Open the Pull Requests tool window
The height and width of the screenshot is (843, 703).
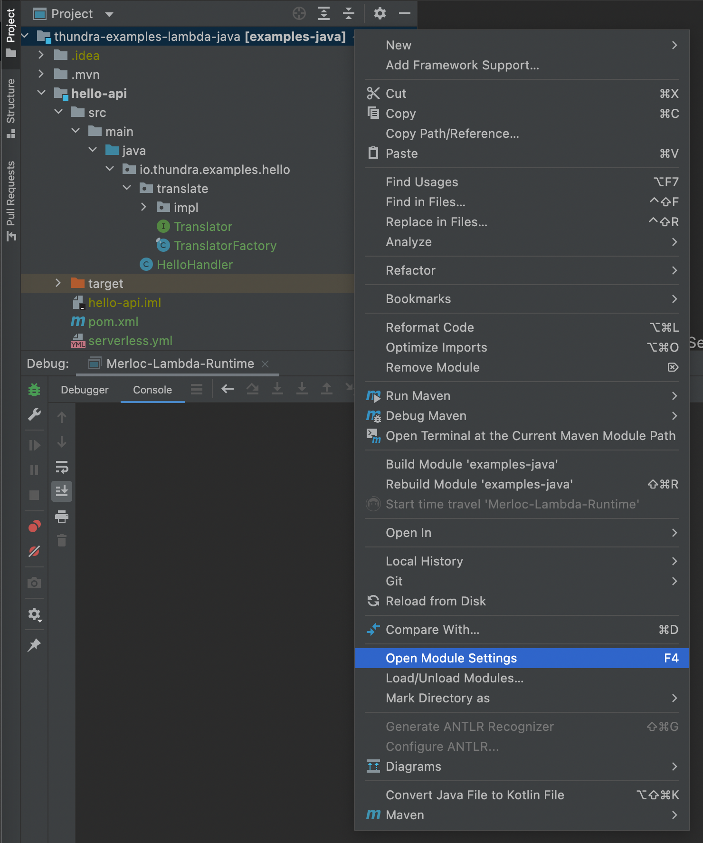click(x=10, y=201)
